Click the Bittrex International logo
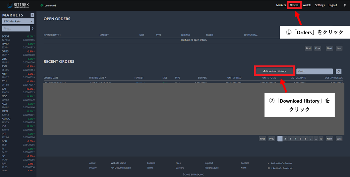350x177 pixels. pyautogui.click(x=18, y=5)
